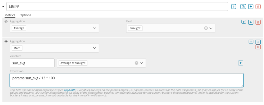Switch to the Metrics tab
The width and height of the screenshot is (264, 105).
coord(10,15)
